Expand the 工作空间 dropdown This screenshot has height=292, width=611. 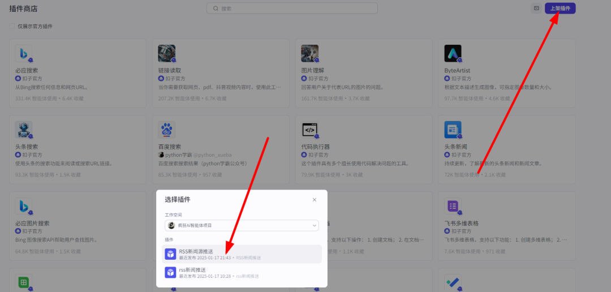(x=242, y=225)
